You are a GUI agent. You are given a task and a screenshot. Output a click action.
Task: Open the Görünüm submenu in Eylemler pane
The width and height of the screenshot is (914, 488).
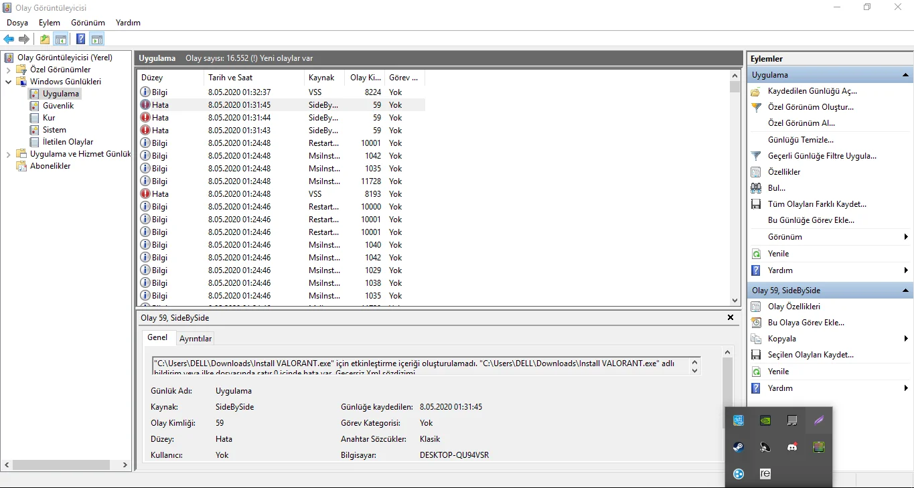pyautogui.click(x=830, y=237)
